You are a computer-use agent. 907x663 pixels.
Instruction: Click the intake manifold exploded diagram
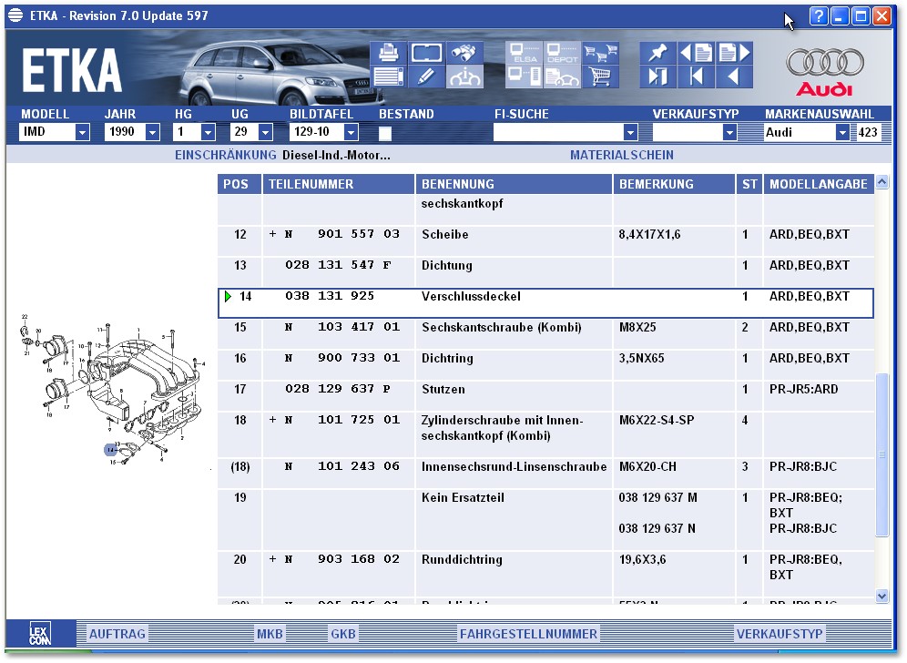click(x=112, y=390)
